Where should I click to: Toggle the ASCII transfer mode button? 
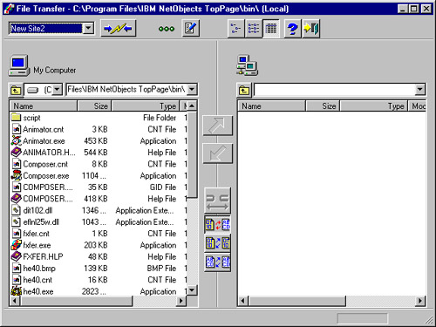click(x=217, y=262)
